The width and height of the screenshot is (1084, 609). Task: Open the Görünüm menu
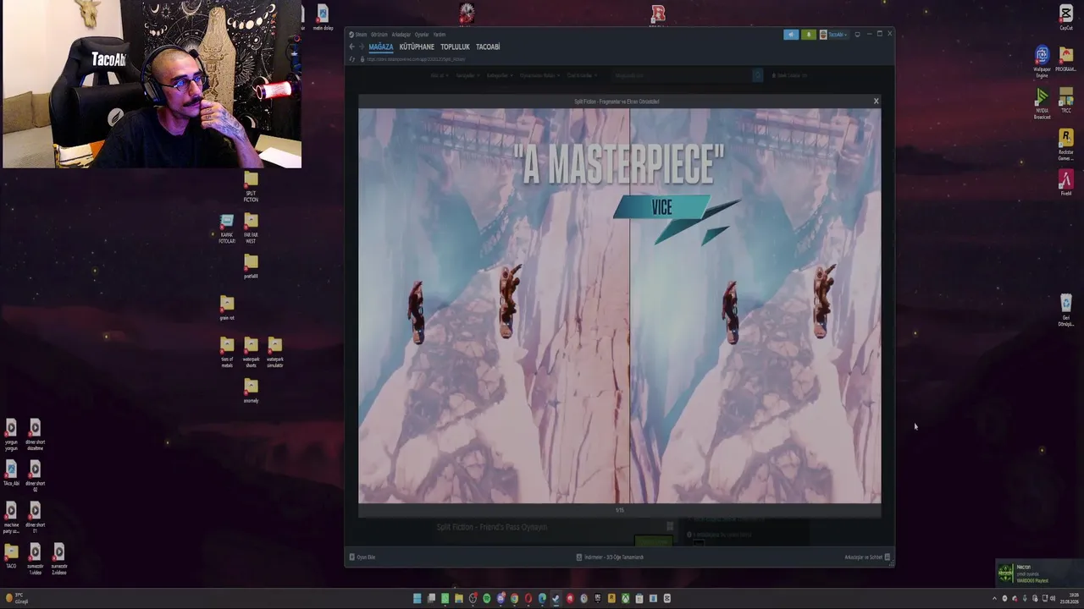pos(379,35)
